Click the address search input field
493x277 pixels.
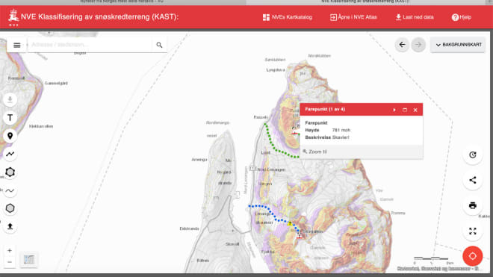[90, 45]
